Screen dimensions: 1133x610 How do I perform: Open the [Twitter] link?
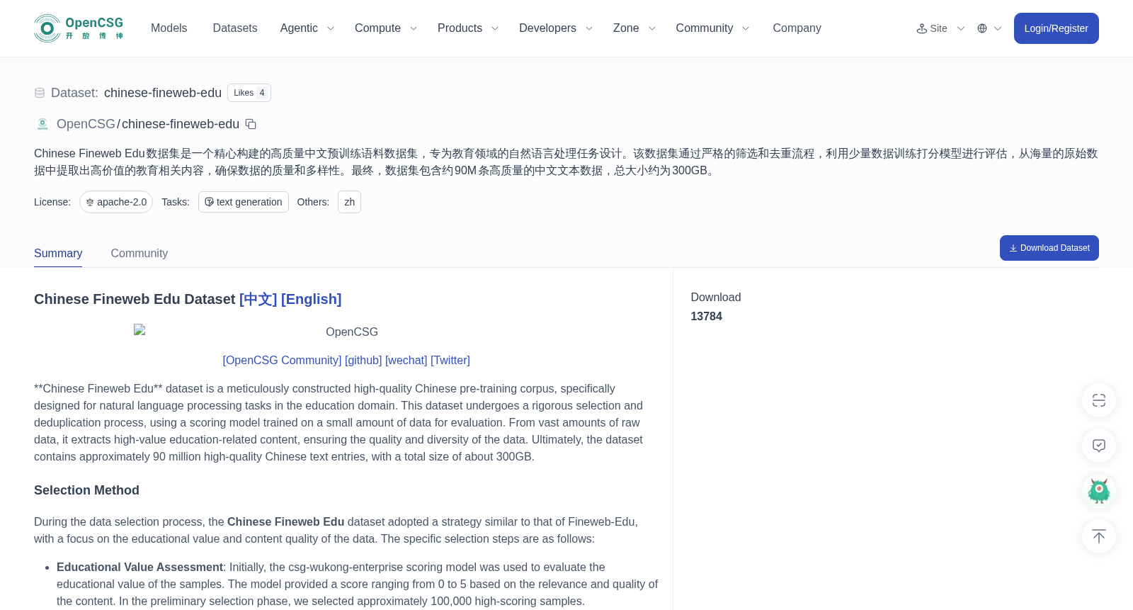pyautogui.click(x=450, y=360)
